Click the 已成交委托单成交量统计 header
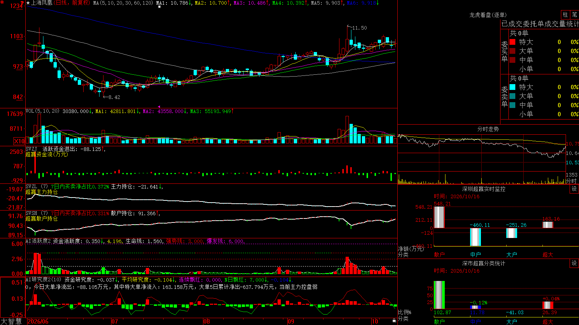This screenshot has width=579, height=325. click(540, 24)
